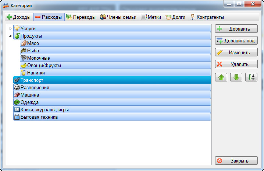
Task: Go to the Члены семьи tab
Action: coord(118,17)
